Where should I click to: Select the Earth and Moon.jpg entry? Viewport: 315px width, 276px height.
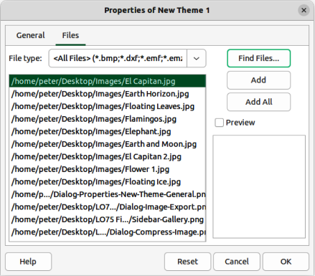point(108,144)
